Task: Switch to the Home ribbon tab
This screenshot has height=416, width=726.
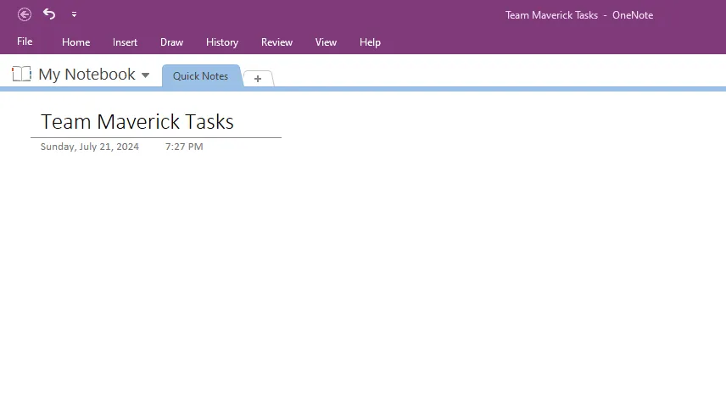Action: (x=76, y=42)
